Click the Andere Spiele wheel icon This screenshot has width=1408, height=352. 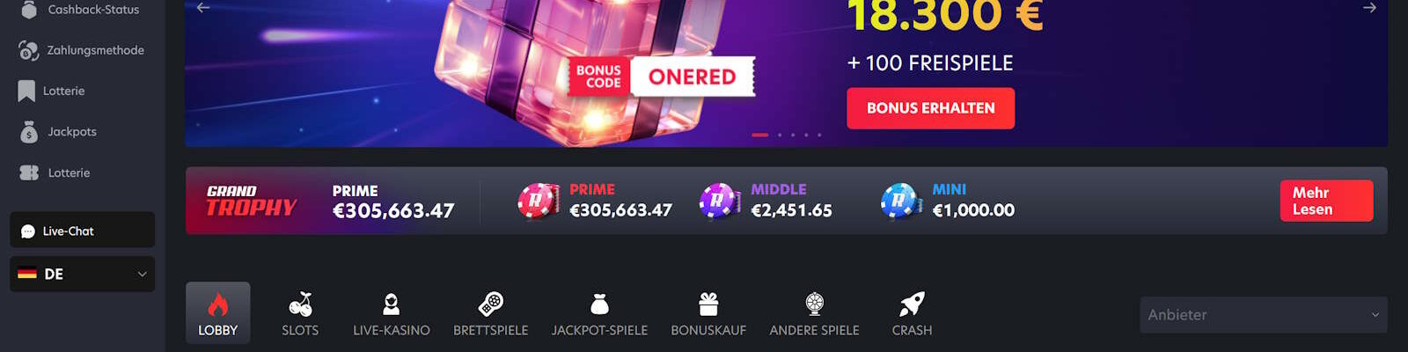814,304
